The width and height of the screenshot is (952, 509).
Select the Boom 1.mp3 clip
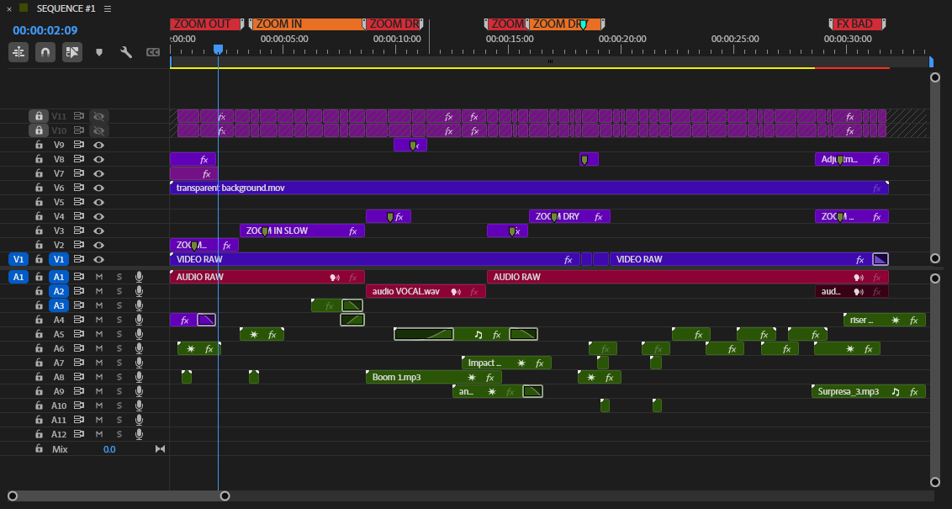click(433, 377)
